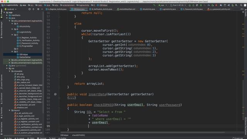Click breakpoint marker on insertData line
The width and height of the screenshot is (247, 139).
[x=55, y=94]
